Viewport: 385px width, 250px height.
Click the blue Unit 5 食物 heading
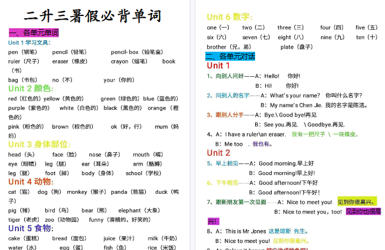30,228
